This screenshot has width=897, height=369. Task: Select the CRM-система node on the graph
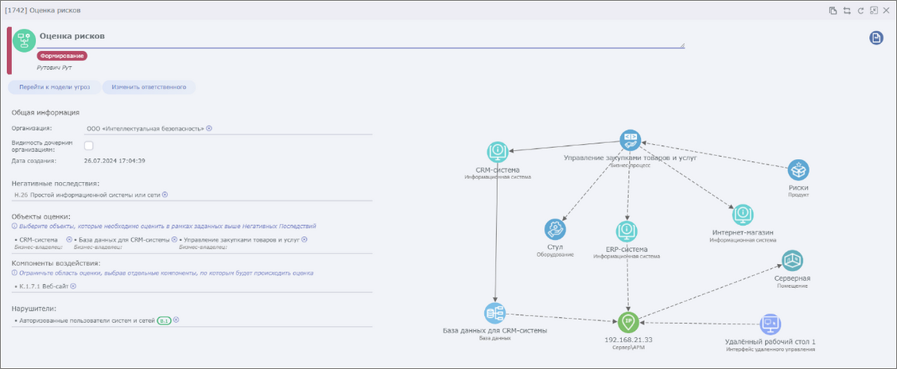pos(498,151)
